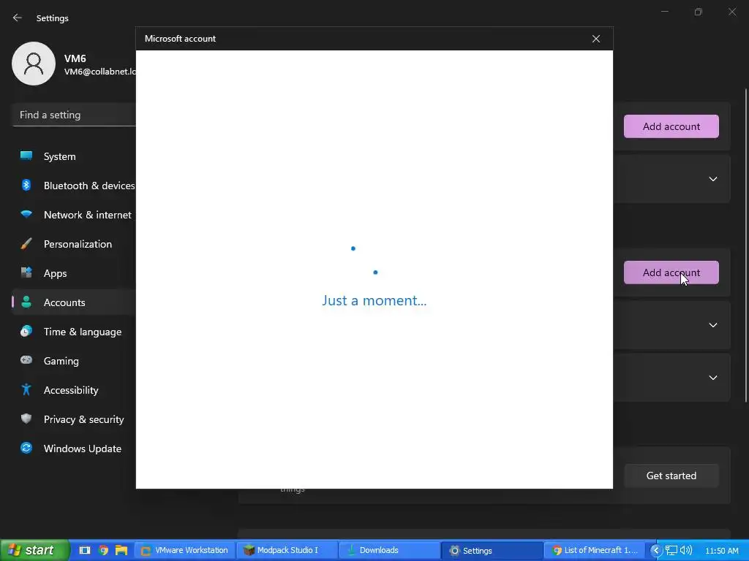Click the Accessibility figure icon
The image size is (749, 561).
point(26,390)
